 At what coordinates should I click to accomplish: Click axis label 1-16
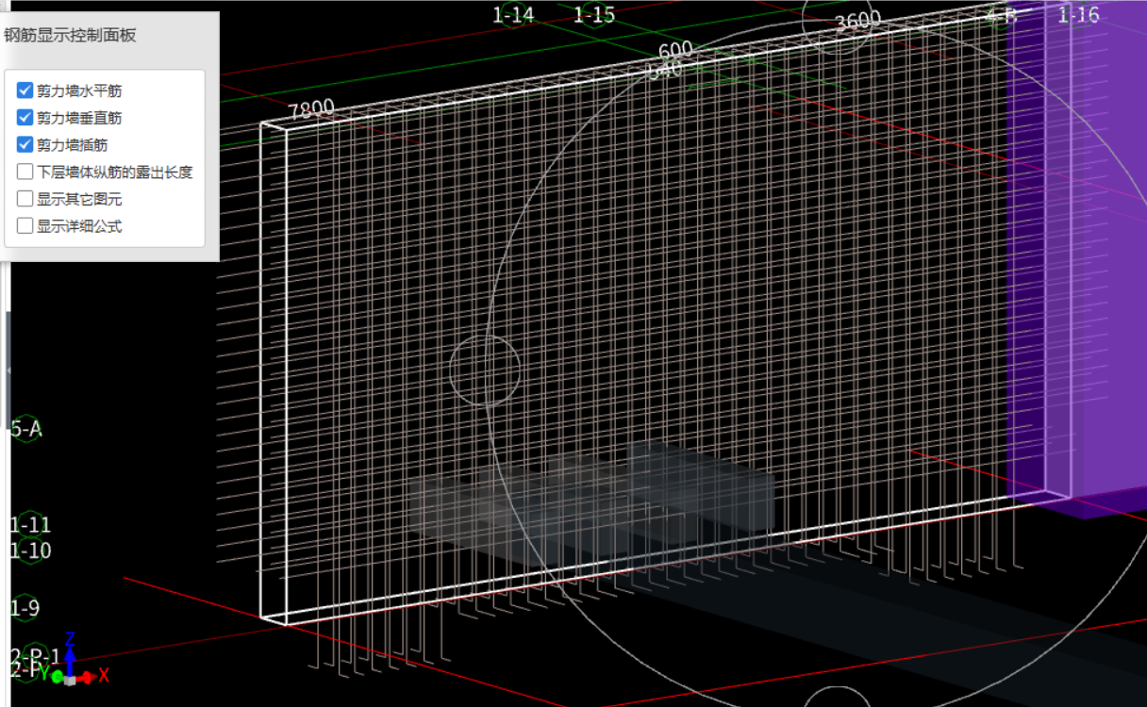[1078, 14]
